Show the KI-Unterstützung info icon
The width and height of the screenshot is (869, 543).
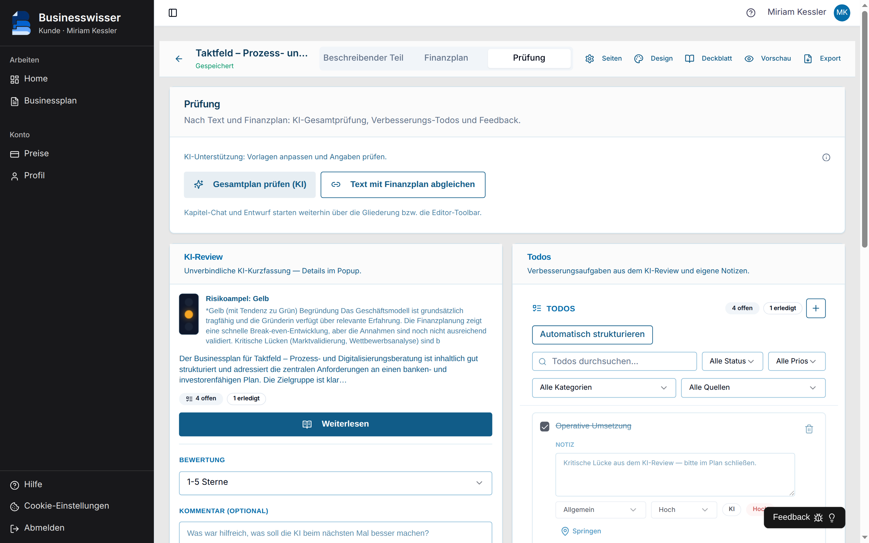[x=826, y=157]
